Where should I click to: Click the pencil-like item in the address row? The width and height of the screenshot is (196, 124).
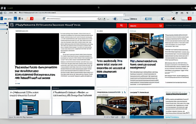coord(11,13)
